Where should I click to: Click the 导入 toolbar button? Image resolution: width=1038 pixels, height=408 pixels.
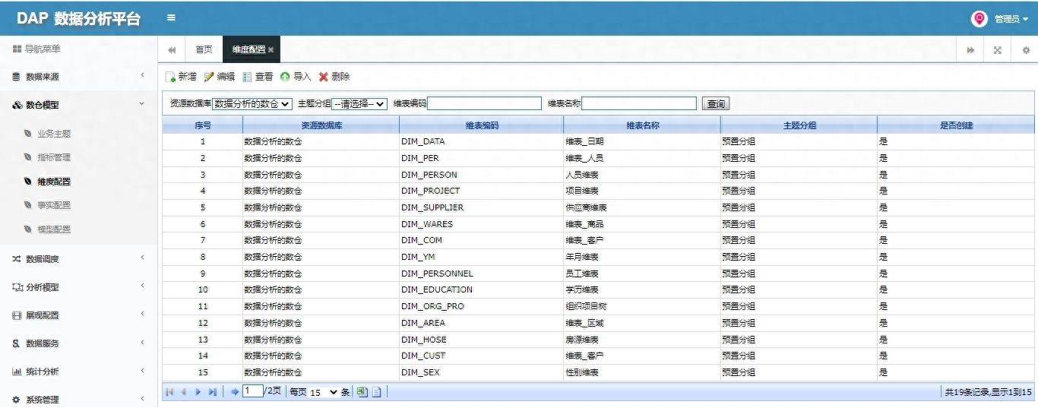(x=296, y=77)
